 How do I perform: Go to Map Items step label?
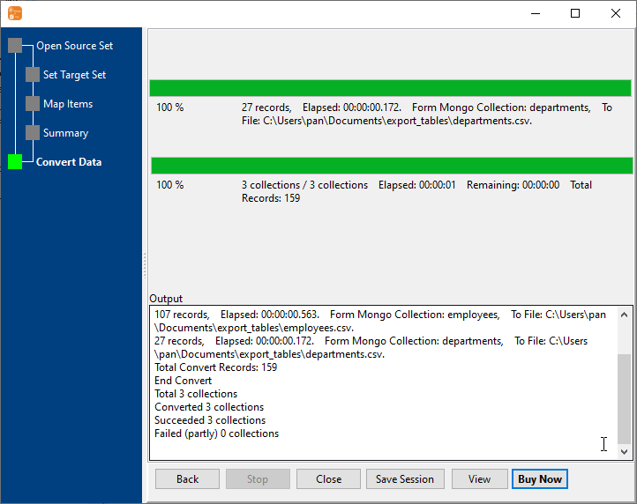[x=68, y=104]
